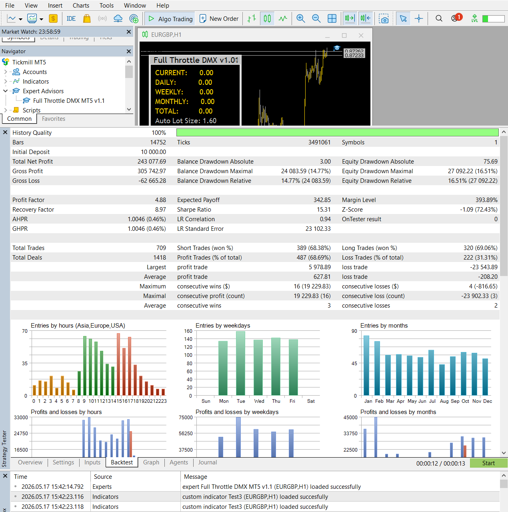
Task: Expand the Accounts tree node
Action: click(5, 72)
